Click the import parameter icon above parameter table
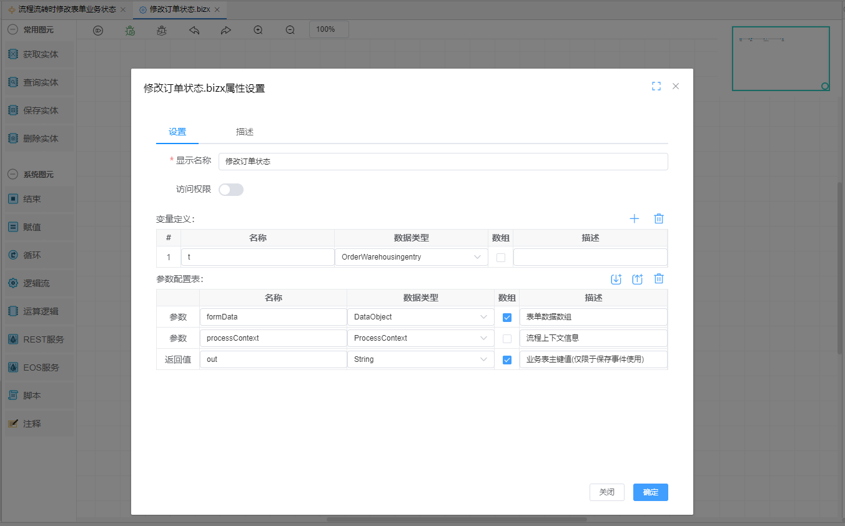The width and height of the screenshot is (845, 526). [616, 279]
